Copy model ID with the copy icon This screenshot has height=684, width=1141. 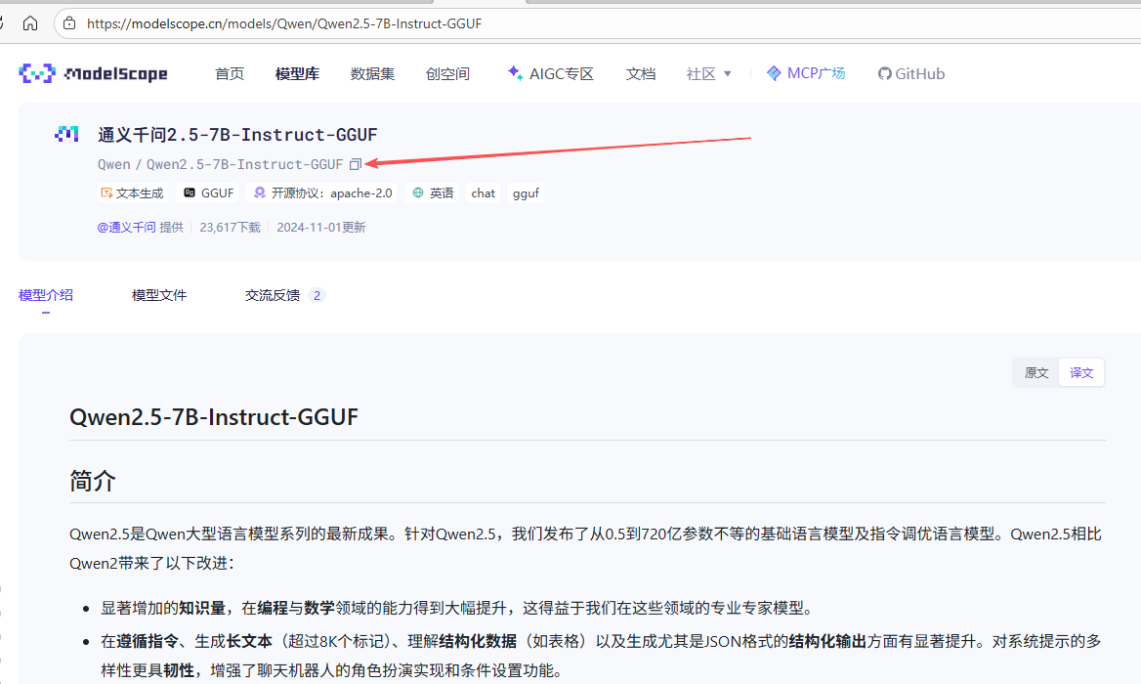click(x=356, y=164)
